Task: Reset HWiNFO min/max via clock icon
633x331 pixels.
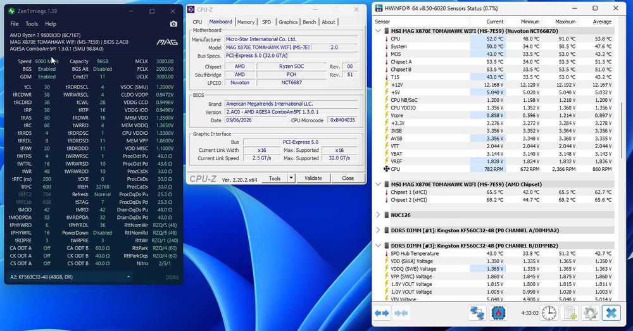Action: (x=549, y=313)
